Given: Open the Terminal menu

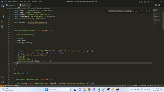Looking at the screenshot, I should [x=35, y=2].
